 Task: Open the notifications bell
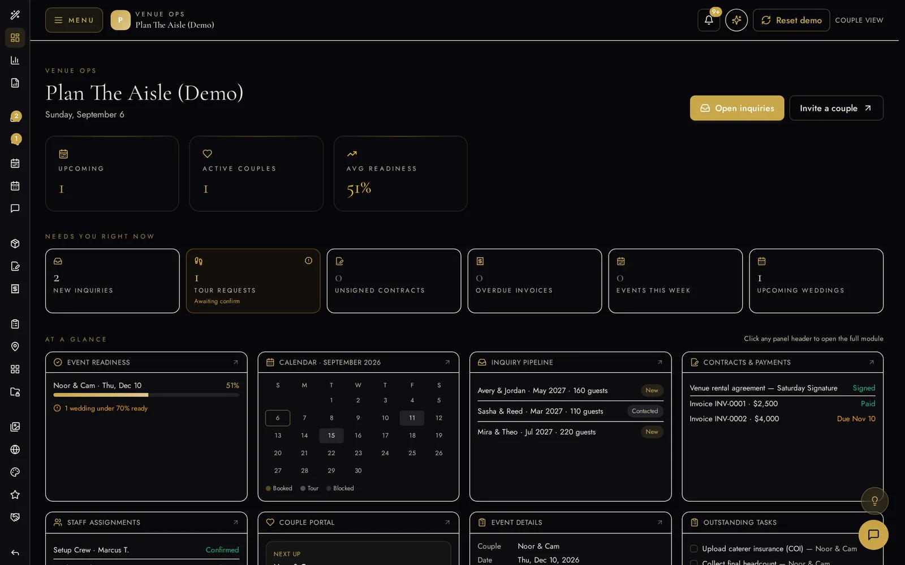click(x=709, y=20)
